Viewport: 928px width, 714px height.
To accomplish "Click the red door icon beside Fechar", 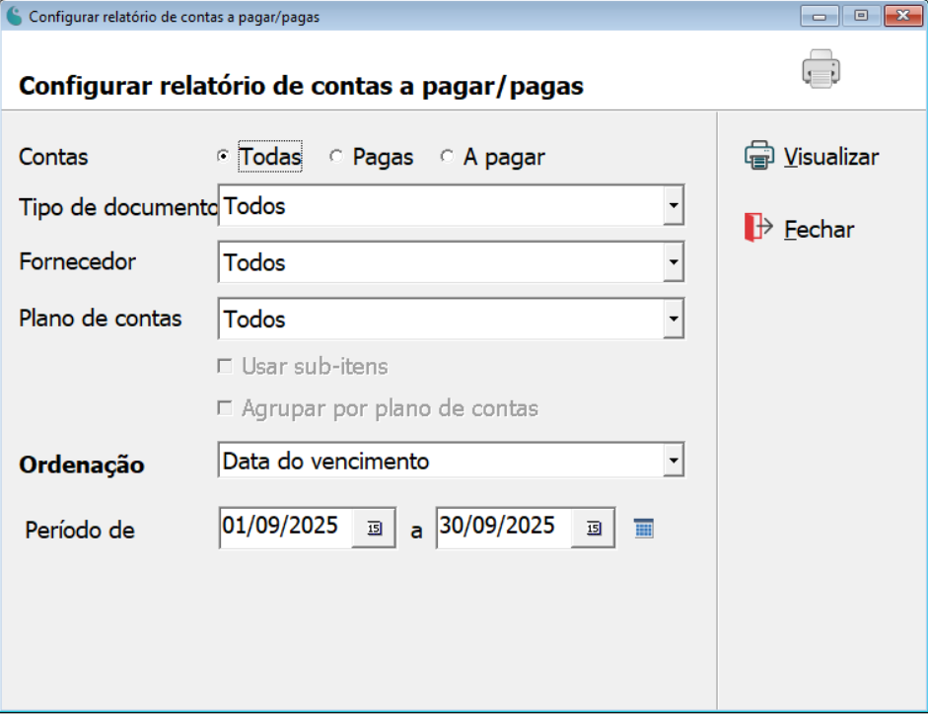I will pyautogui.click(x=754, y=228).
